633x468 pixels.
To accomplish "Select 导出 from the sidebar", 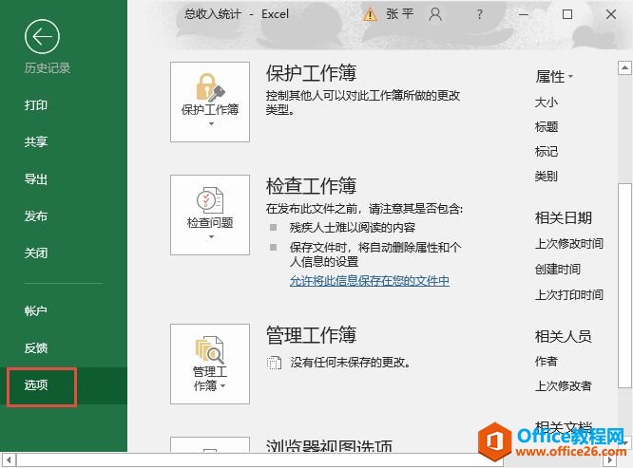I will click(x=36, y=179).
